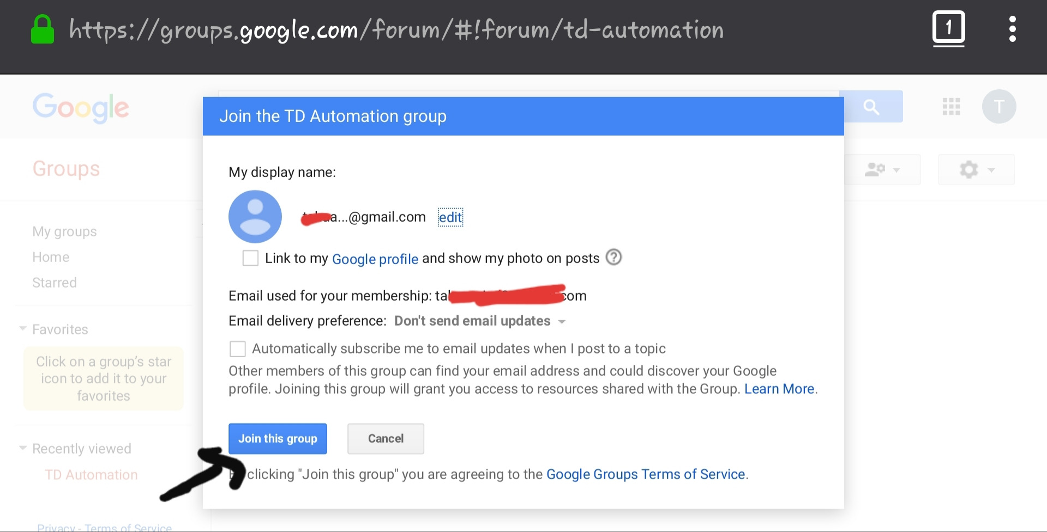Open the settings gear dropdown

(x=976, y=170)
